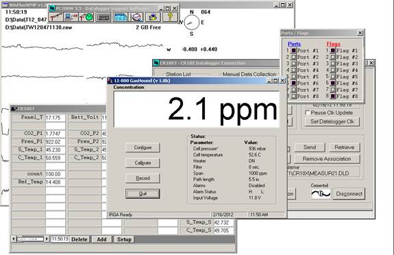Switch to the Station List tab
Image resolution: width=394 pixels, height=255 pixels.
[179, 74]
